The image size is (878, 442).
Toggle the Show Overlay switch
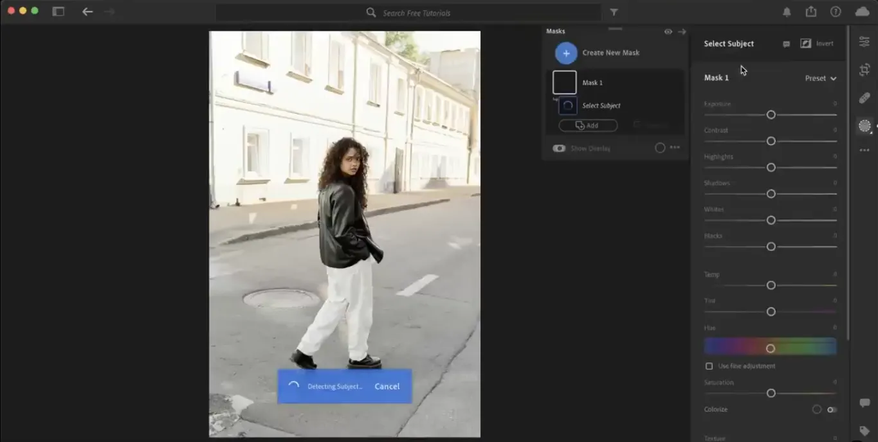(x=559, y=148)
